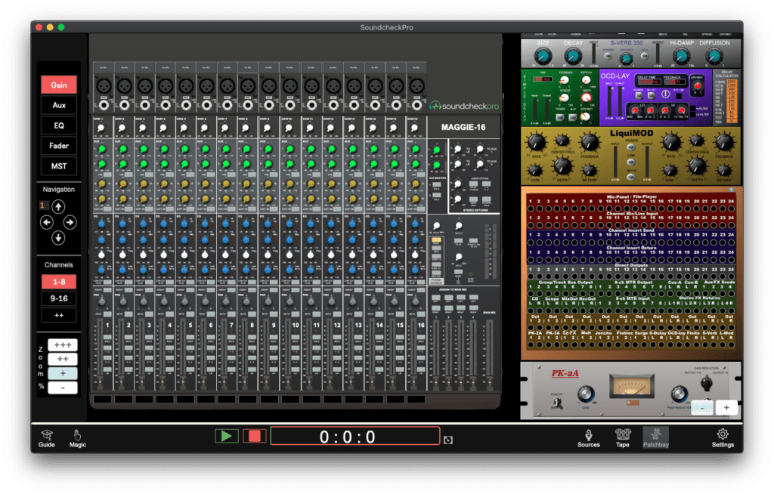
Task: Click the Gain 1 knob
Action: point(101,128)
